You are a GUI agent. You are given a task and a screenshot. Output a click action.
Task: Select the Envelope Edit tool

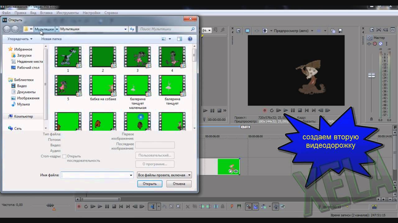point(164,207)
